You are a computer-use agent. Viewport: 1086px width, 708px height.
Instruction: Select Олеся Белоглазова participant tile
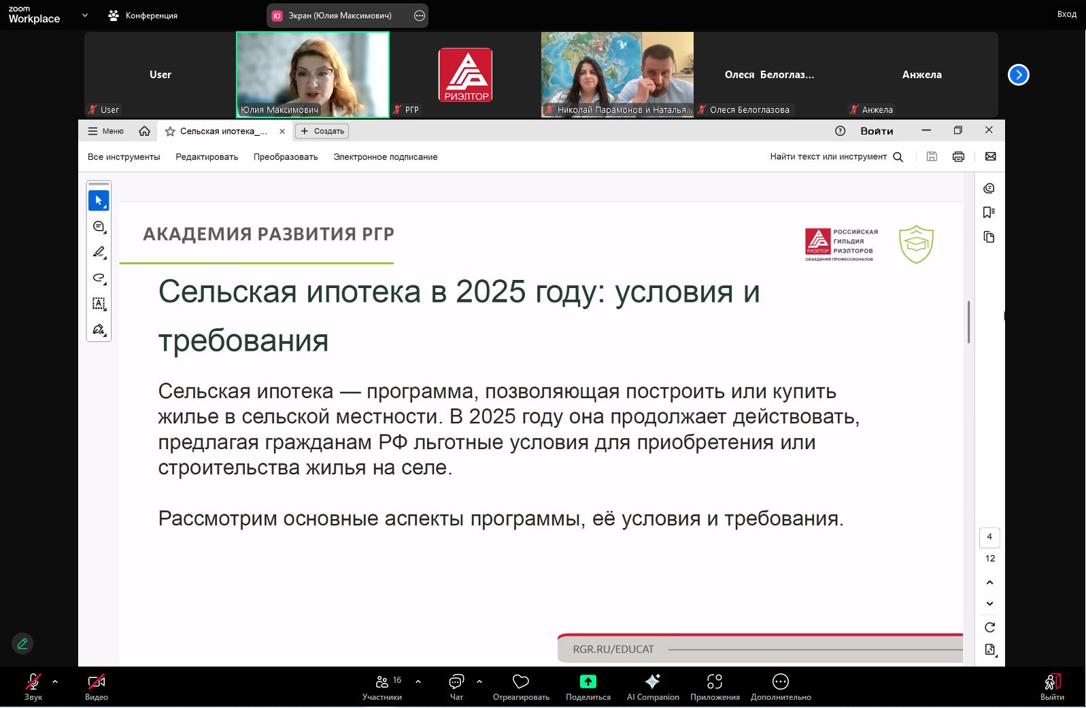[x=770, y=75]
